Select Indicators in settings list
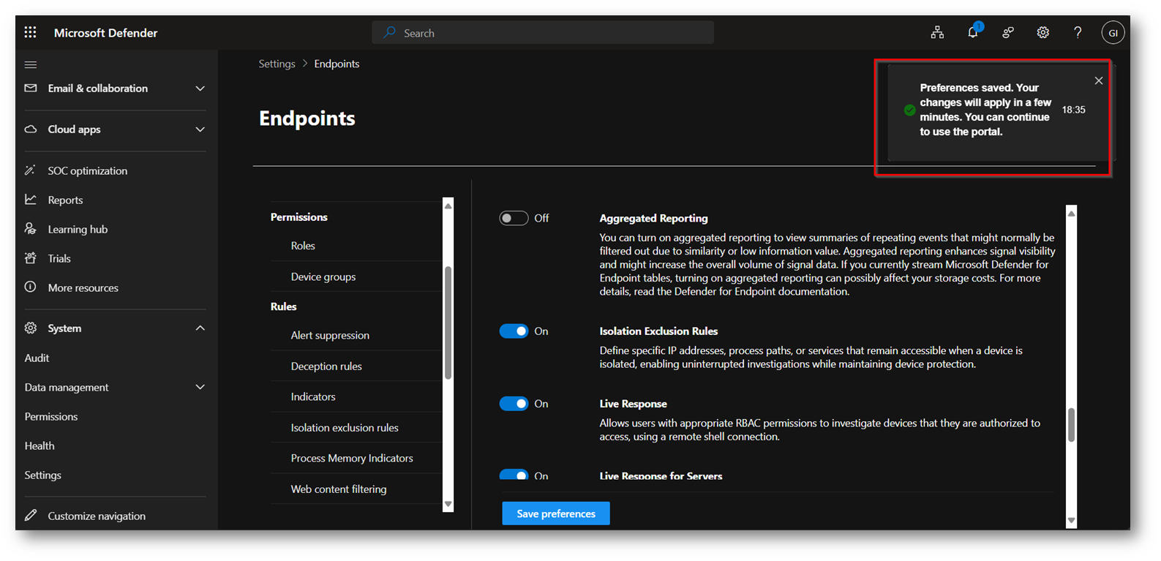 point(313,396)
